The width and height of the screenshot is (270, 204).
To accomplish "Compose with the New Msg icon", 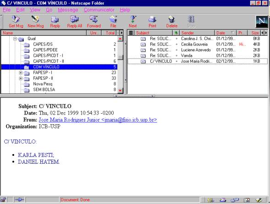I will click(x=35, y=22).
